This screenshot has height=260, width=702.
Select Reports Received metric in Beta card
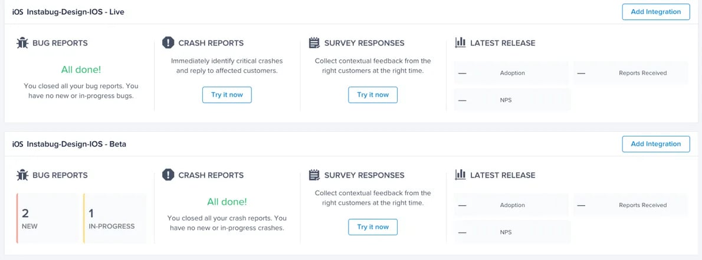click(x=630, y=205)
